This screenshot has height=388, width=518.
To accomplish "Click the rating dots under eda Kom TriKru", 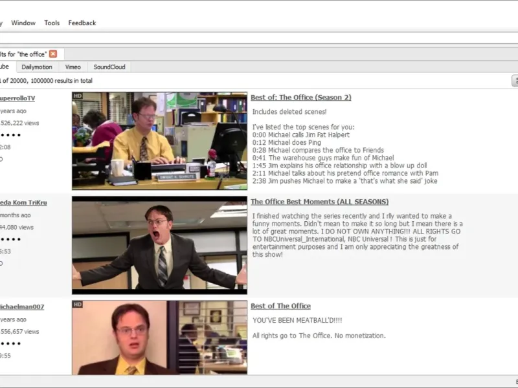I will pyautogui.click(x=10, y=239).
